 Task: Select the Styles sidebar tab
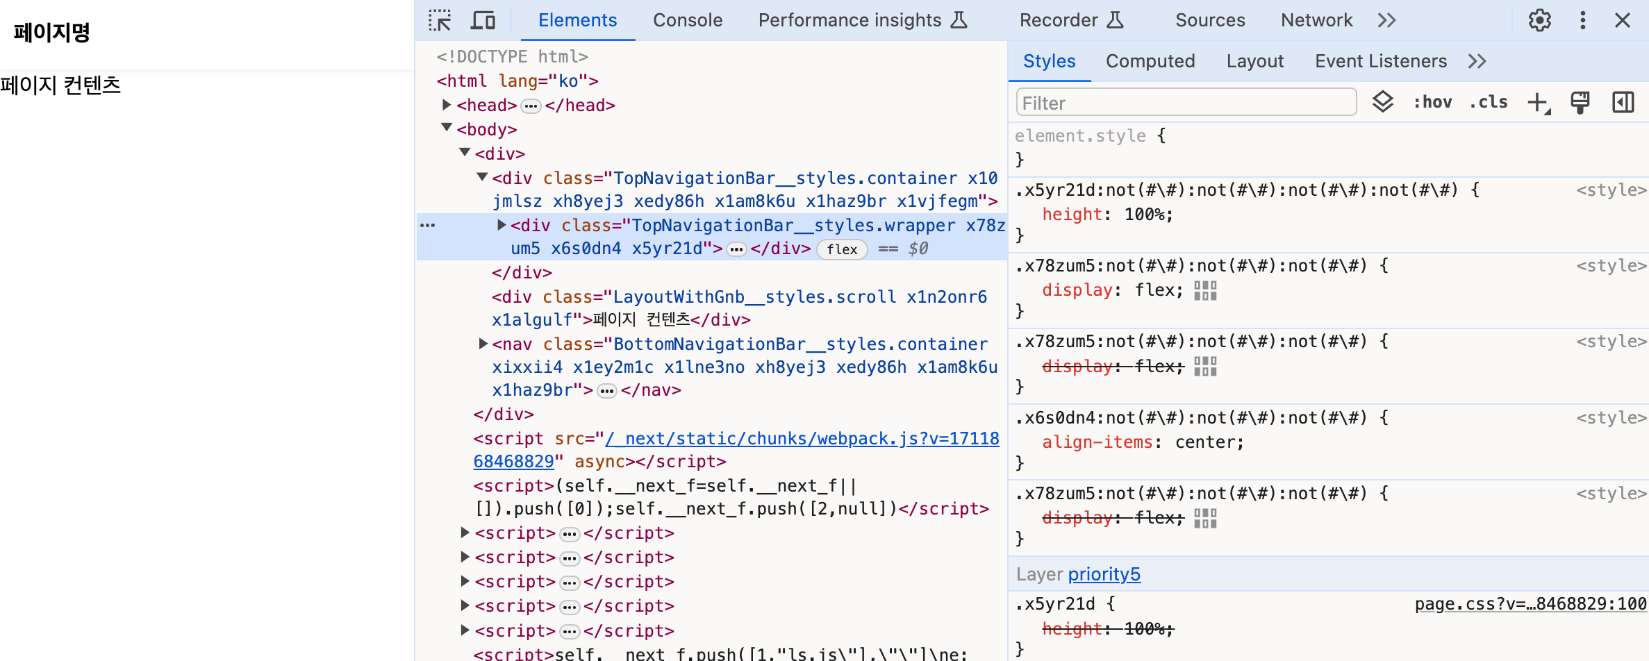[1049, 61]
